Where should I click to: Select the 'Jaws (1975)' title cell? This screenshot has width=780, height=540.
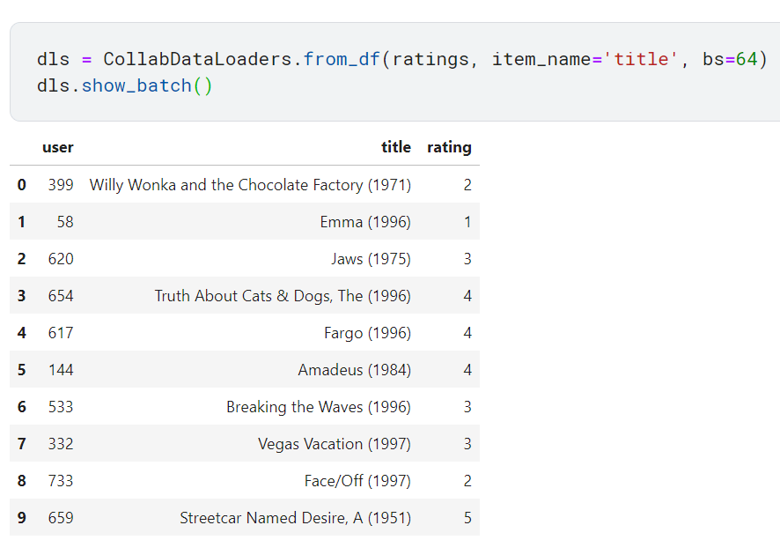(372, 259)
